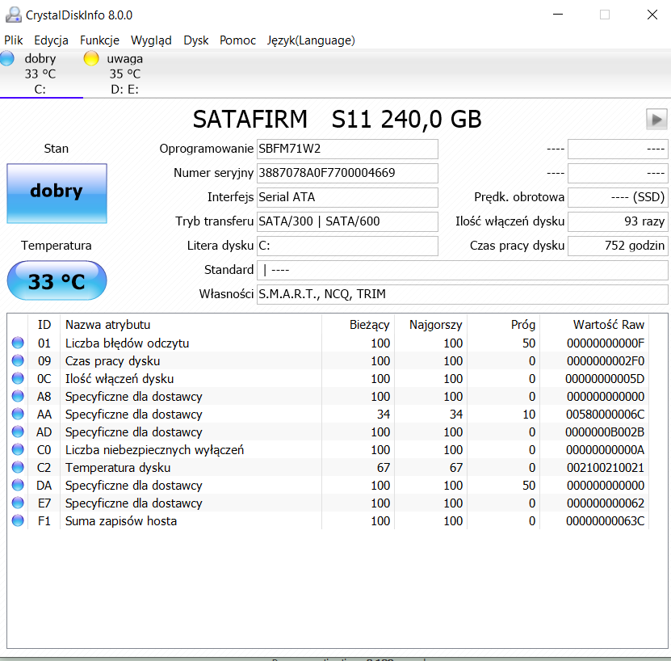Click the Czas pracy dysku field 752 godzin

coord(618,246)
